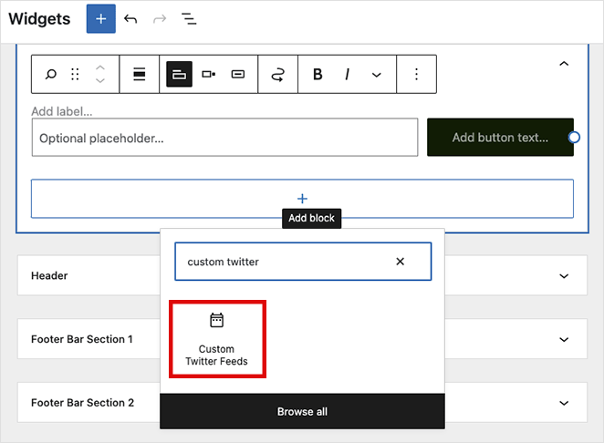Click the Footer Bar Section 1 title

tap(82, 339)
